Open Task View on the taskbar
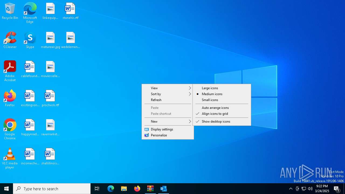Viewport: 345px width, 194px height. click(x=97, y=189)
